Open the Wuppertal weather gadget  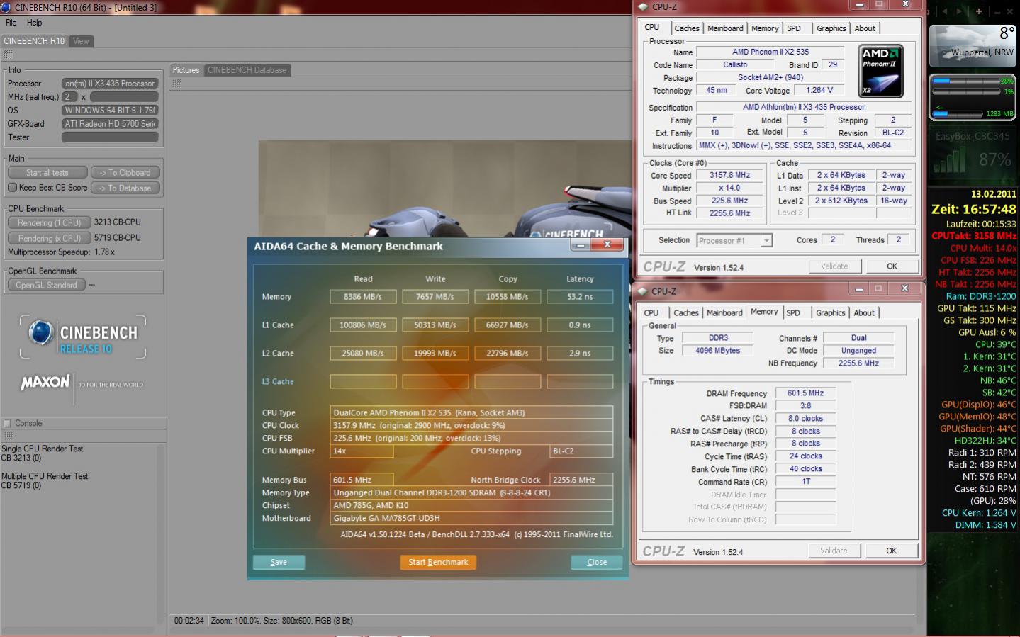tap(973, 45)
